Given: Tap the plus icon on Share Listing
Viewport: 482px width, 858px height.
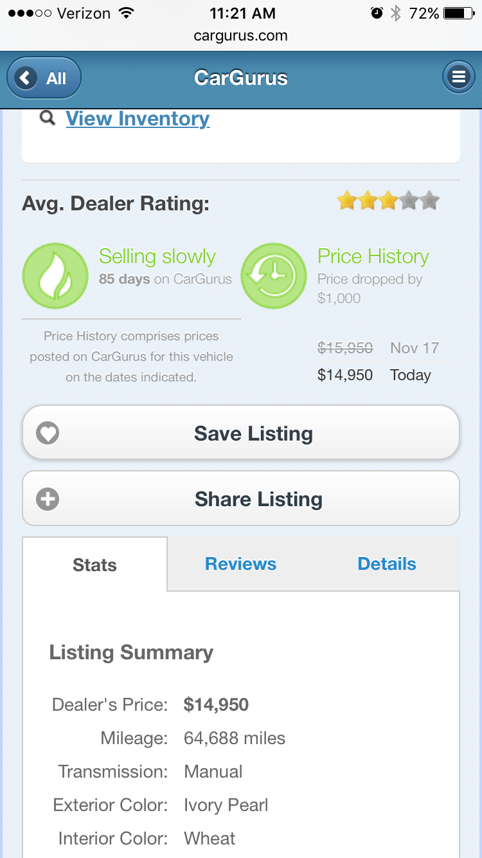Looking at the screenshot, I should (48, 499).
